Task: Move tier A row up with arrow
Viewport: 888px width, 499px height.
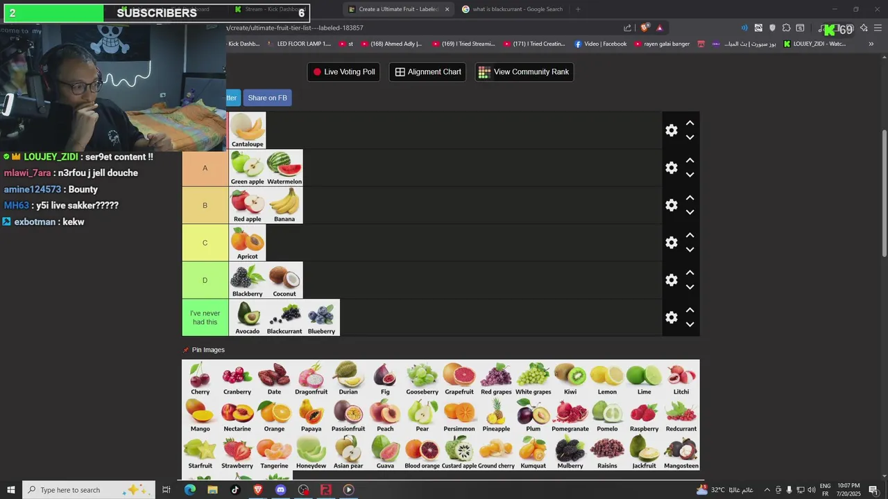Action: tap(690, 160)
